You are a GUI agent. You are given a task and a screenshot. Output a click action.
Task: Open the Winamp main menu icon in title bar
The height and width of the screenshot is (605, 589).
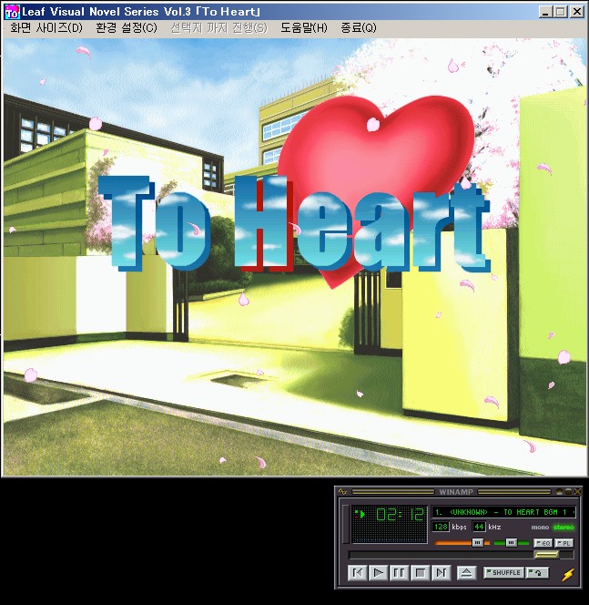point(342,492)
